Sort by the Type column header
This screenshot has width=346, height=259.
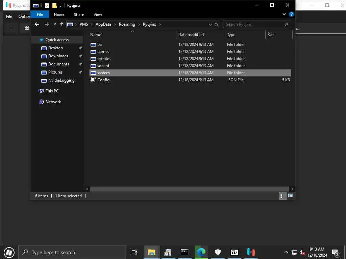(231, 35)
